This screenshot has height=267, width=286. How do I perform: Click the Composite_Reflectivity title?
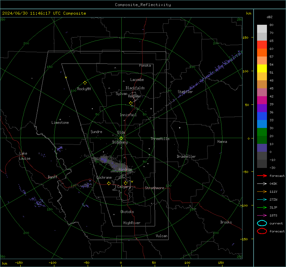[143, 5]
